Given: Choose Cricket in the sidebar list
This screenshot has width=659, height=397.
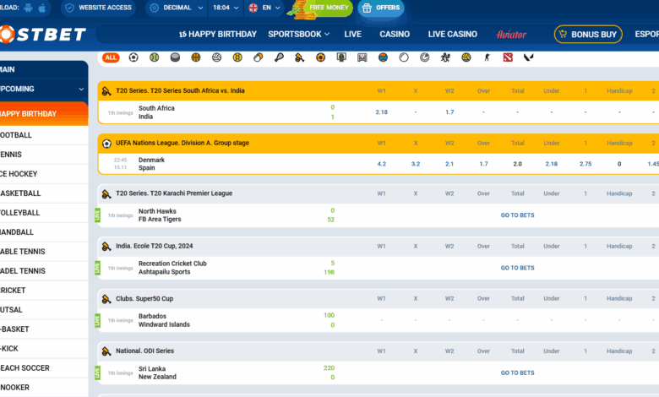Looking at the screenshot, I should (x=44, y=291).
